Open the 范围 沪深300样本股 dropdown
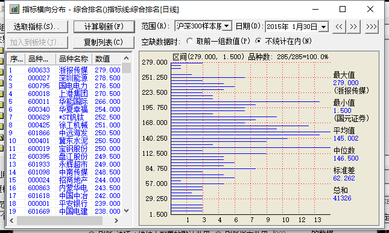This screenshot has width=389, height=233. 227,26
